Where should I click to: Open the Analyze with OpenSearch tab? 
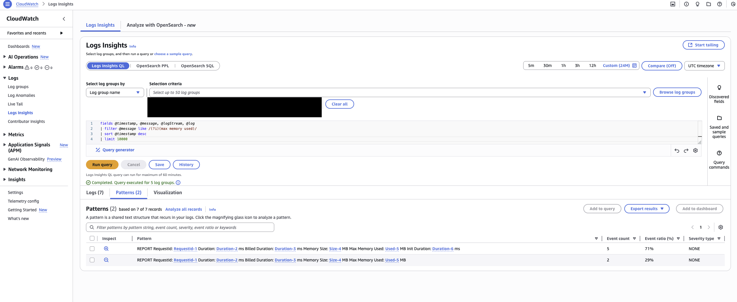coord(161,25)
